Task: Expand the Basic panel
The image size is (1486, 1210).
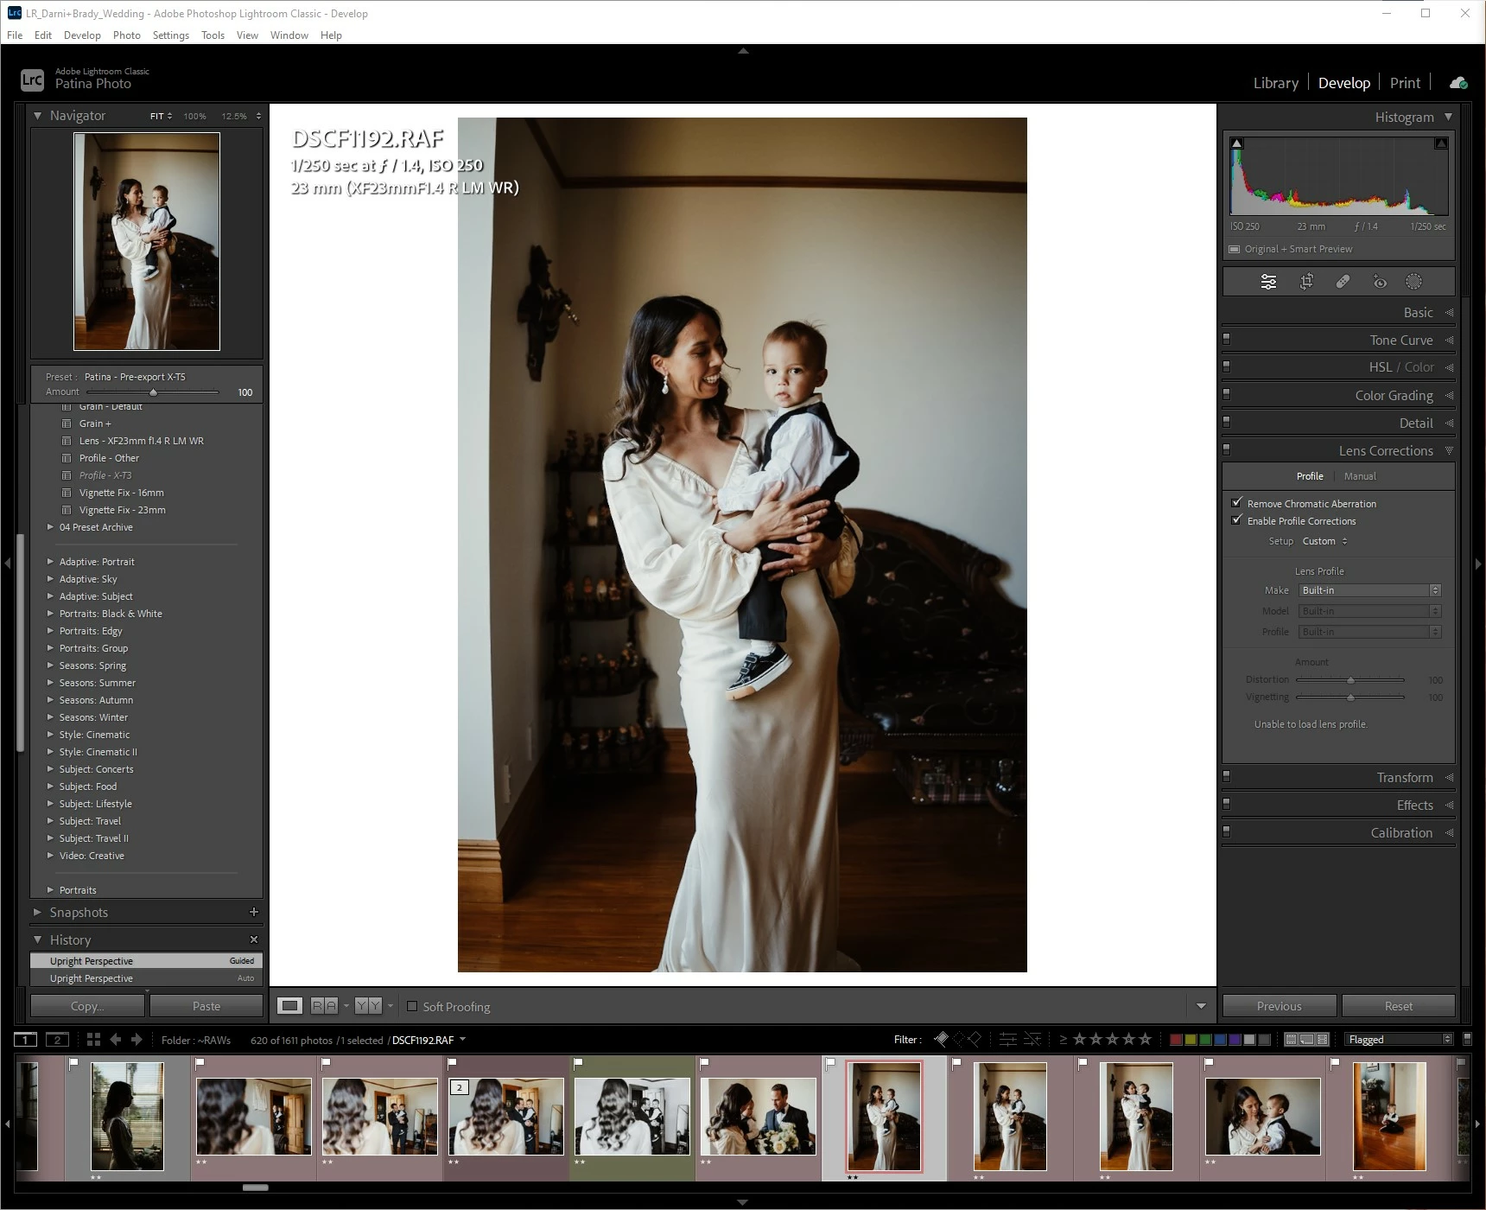Action: (x=1449, y=313)
